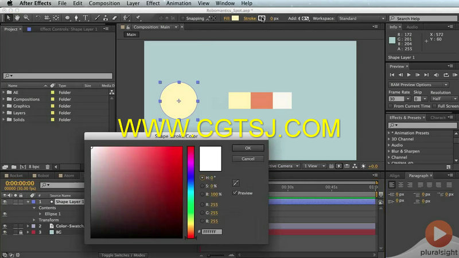
Task: Open the RAM Preview Options dropdown
Action: 419,84
